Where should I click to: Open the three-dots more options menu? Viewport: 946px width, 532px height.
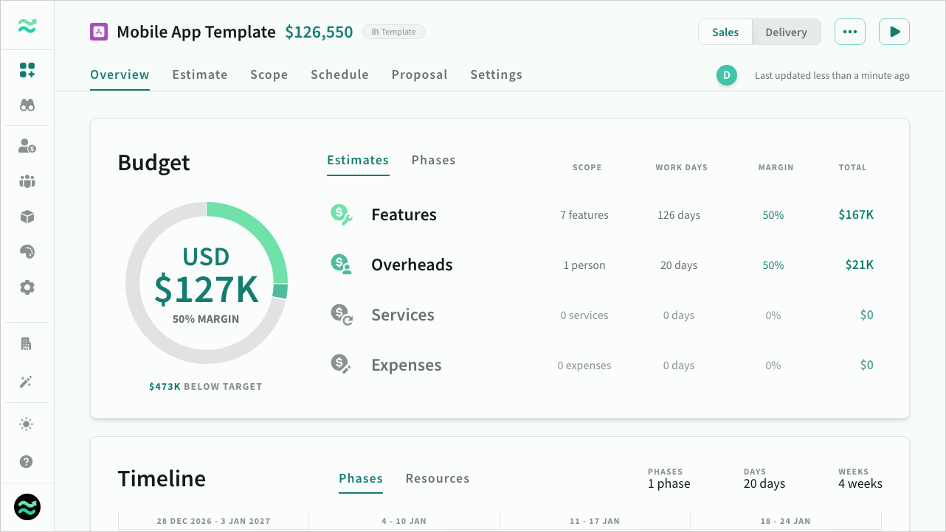click(849, 32)
